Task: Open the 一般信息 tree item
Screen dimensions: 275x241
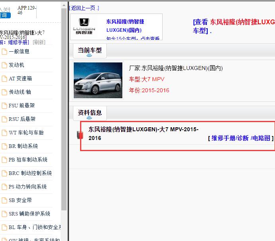Action: click(x=19, y=51)
